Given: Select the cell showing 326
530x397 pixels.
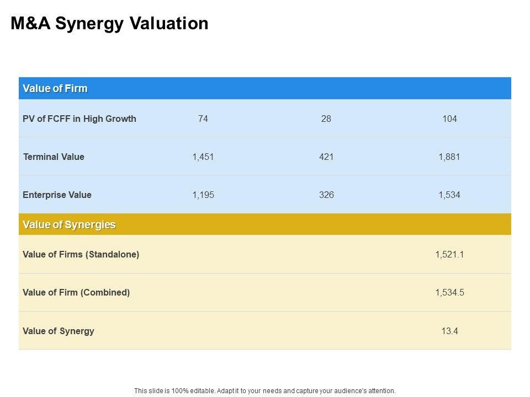Looking at the screenshot, I should pyautogui.click(x=326, y=195).
